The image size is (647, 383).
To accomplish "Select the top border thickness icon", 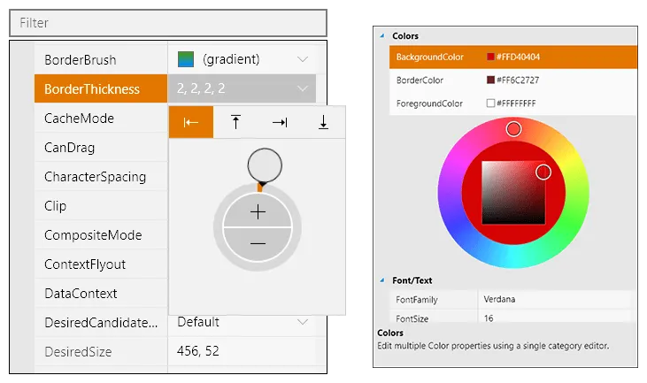I will pos(235,122).
